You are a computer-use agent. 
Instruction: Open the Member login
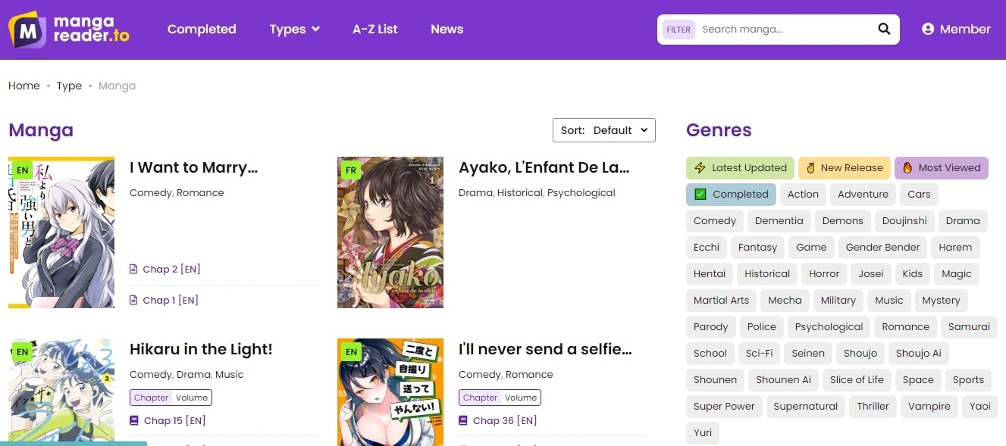[956, 30]
